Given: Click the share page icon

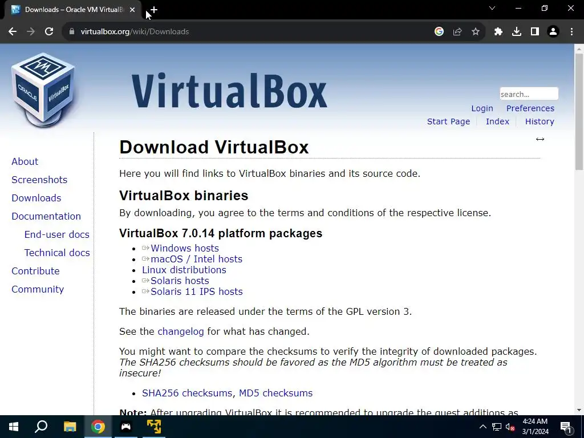Looking at the screenshot, I should [x=457, y=32].
